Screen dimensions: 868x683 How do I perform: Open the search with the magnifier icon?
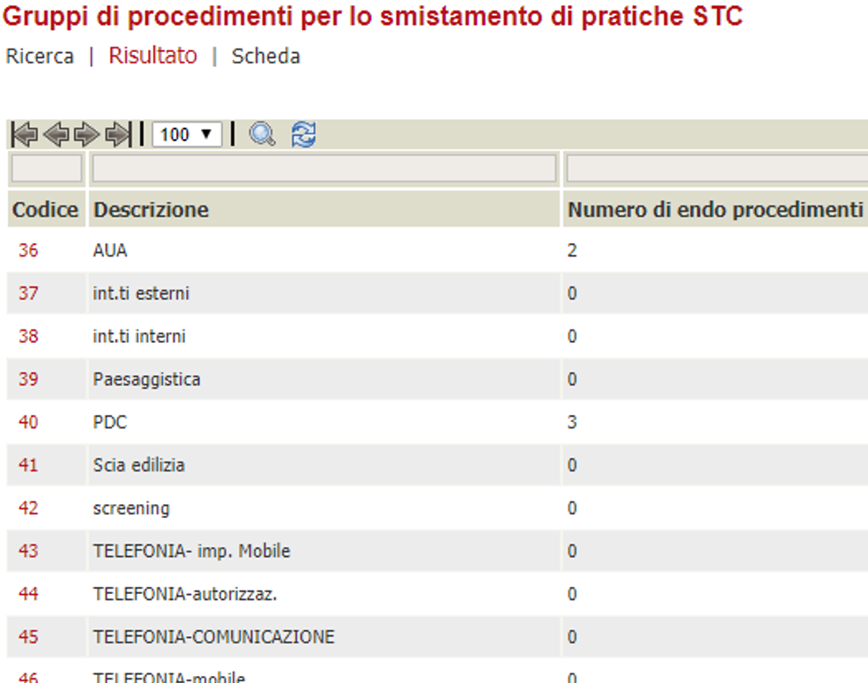261,133
